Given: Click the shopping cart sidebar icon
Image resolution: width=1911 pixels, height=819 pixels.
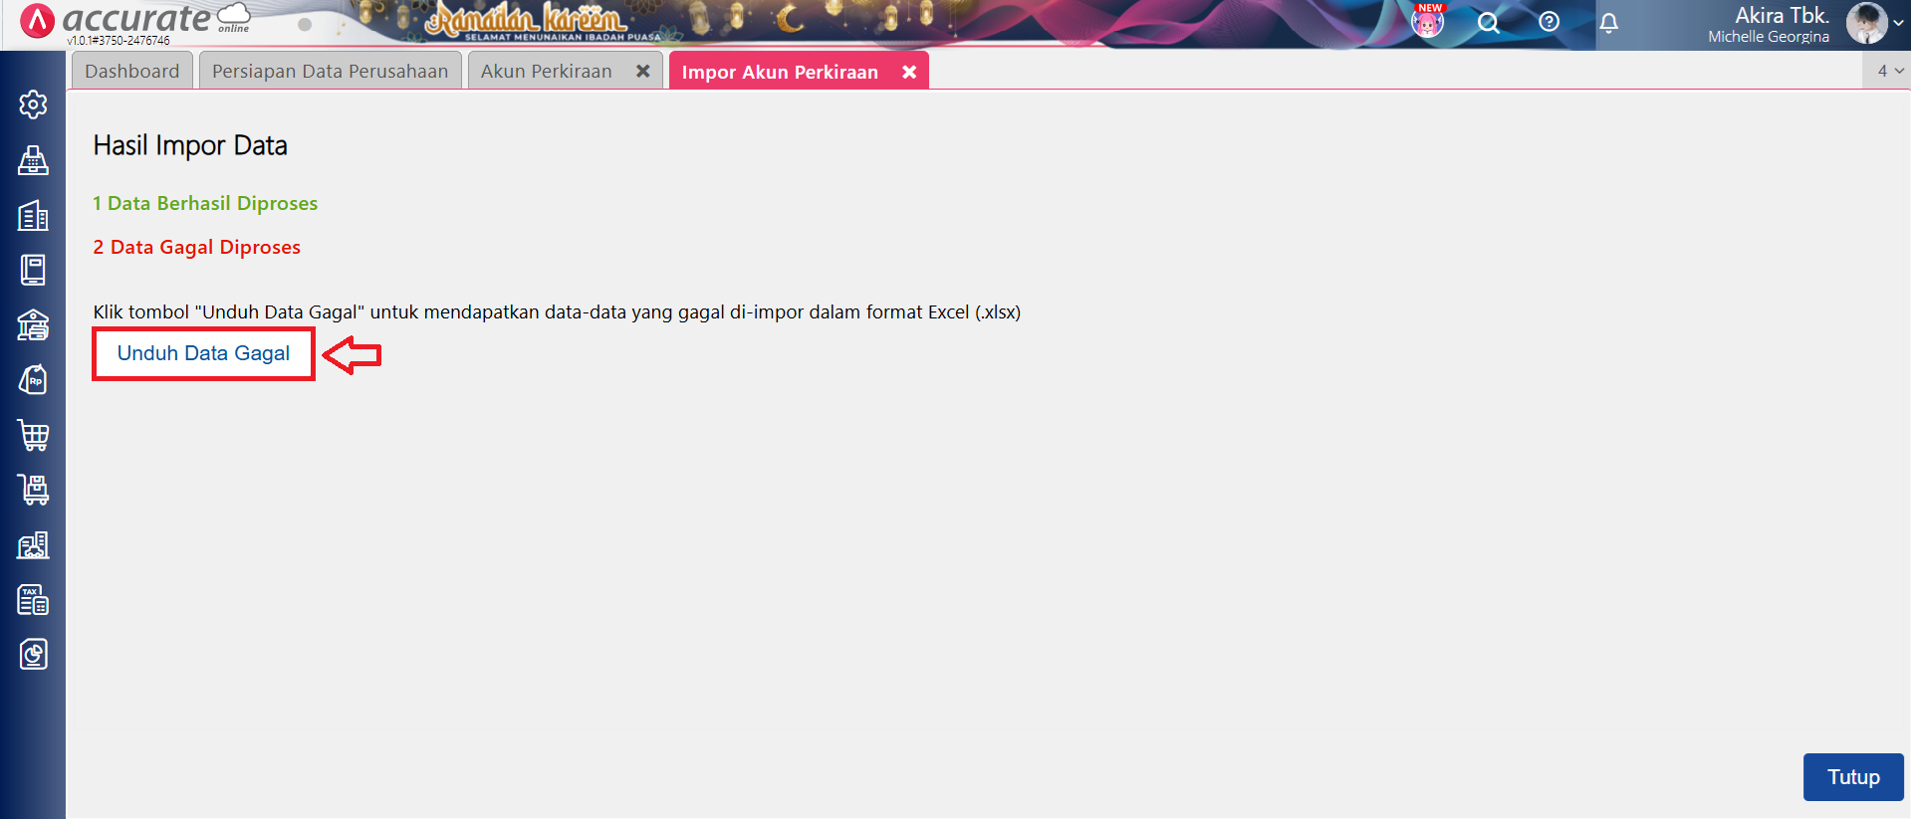Looking at the screenshot, I should [x=33, y=435].
